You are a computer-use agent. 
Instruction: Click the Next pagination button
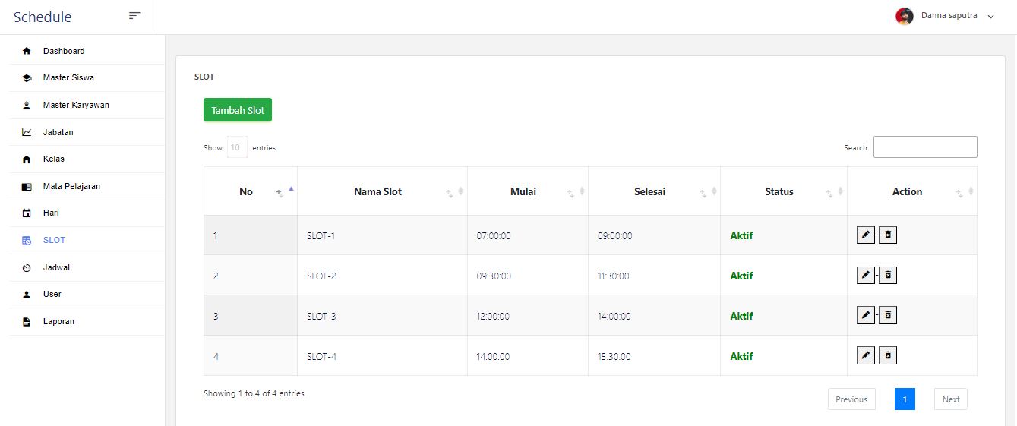coord(950,399)
